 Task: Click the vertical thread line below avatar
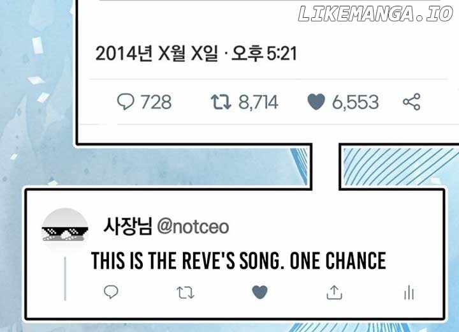pos(65,278)
